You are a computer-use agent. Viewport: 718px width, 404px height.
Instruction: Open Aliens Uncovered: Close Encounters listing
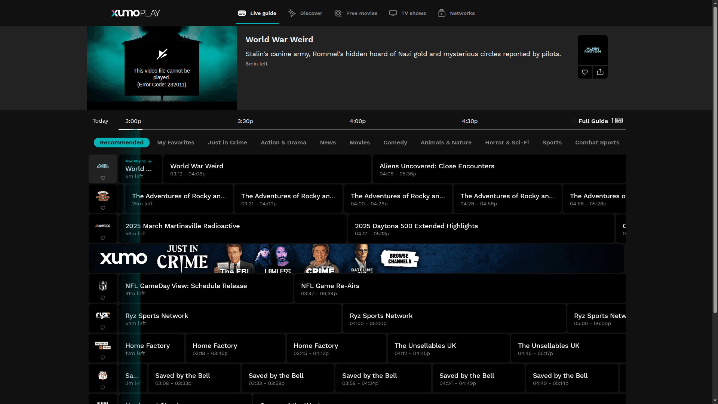pyautogui.click(x=499, y=169)
